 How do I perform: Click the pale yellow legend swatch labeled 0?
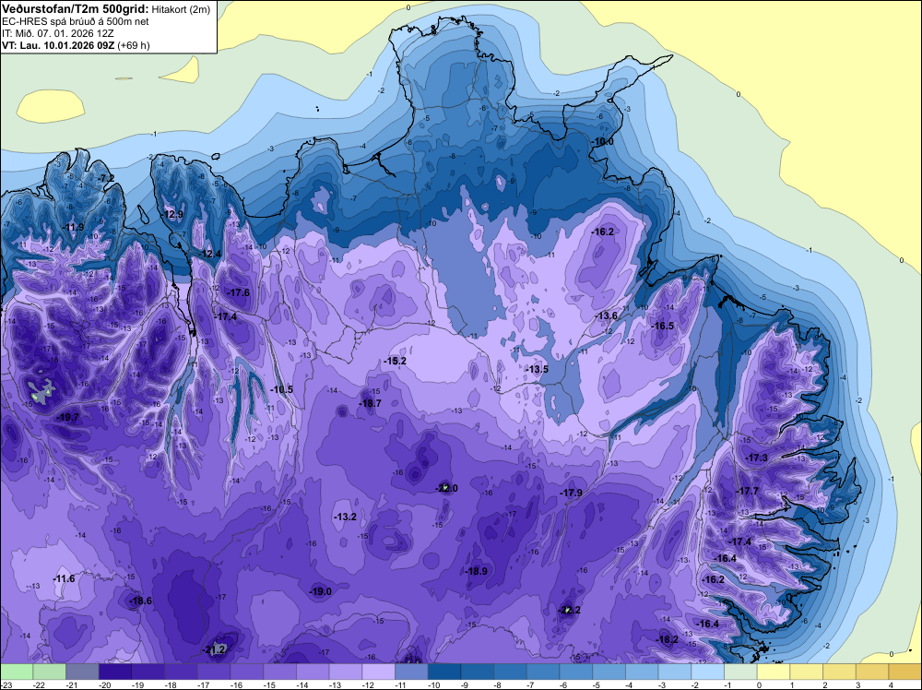[x=774, y=672]
